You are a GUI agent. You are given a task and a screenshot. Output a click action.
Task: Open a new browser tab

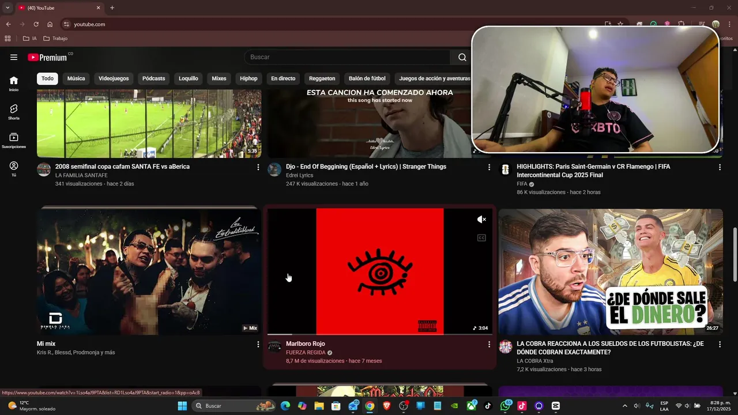[112, 8]
